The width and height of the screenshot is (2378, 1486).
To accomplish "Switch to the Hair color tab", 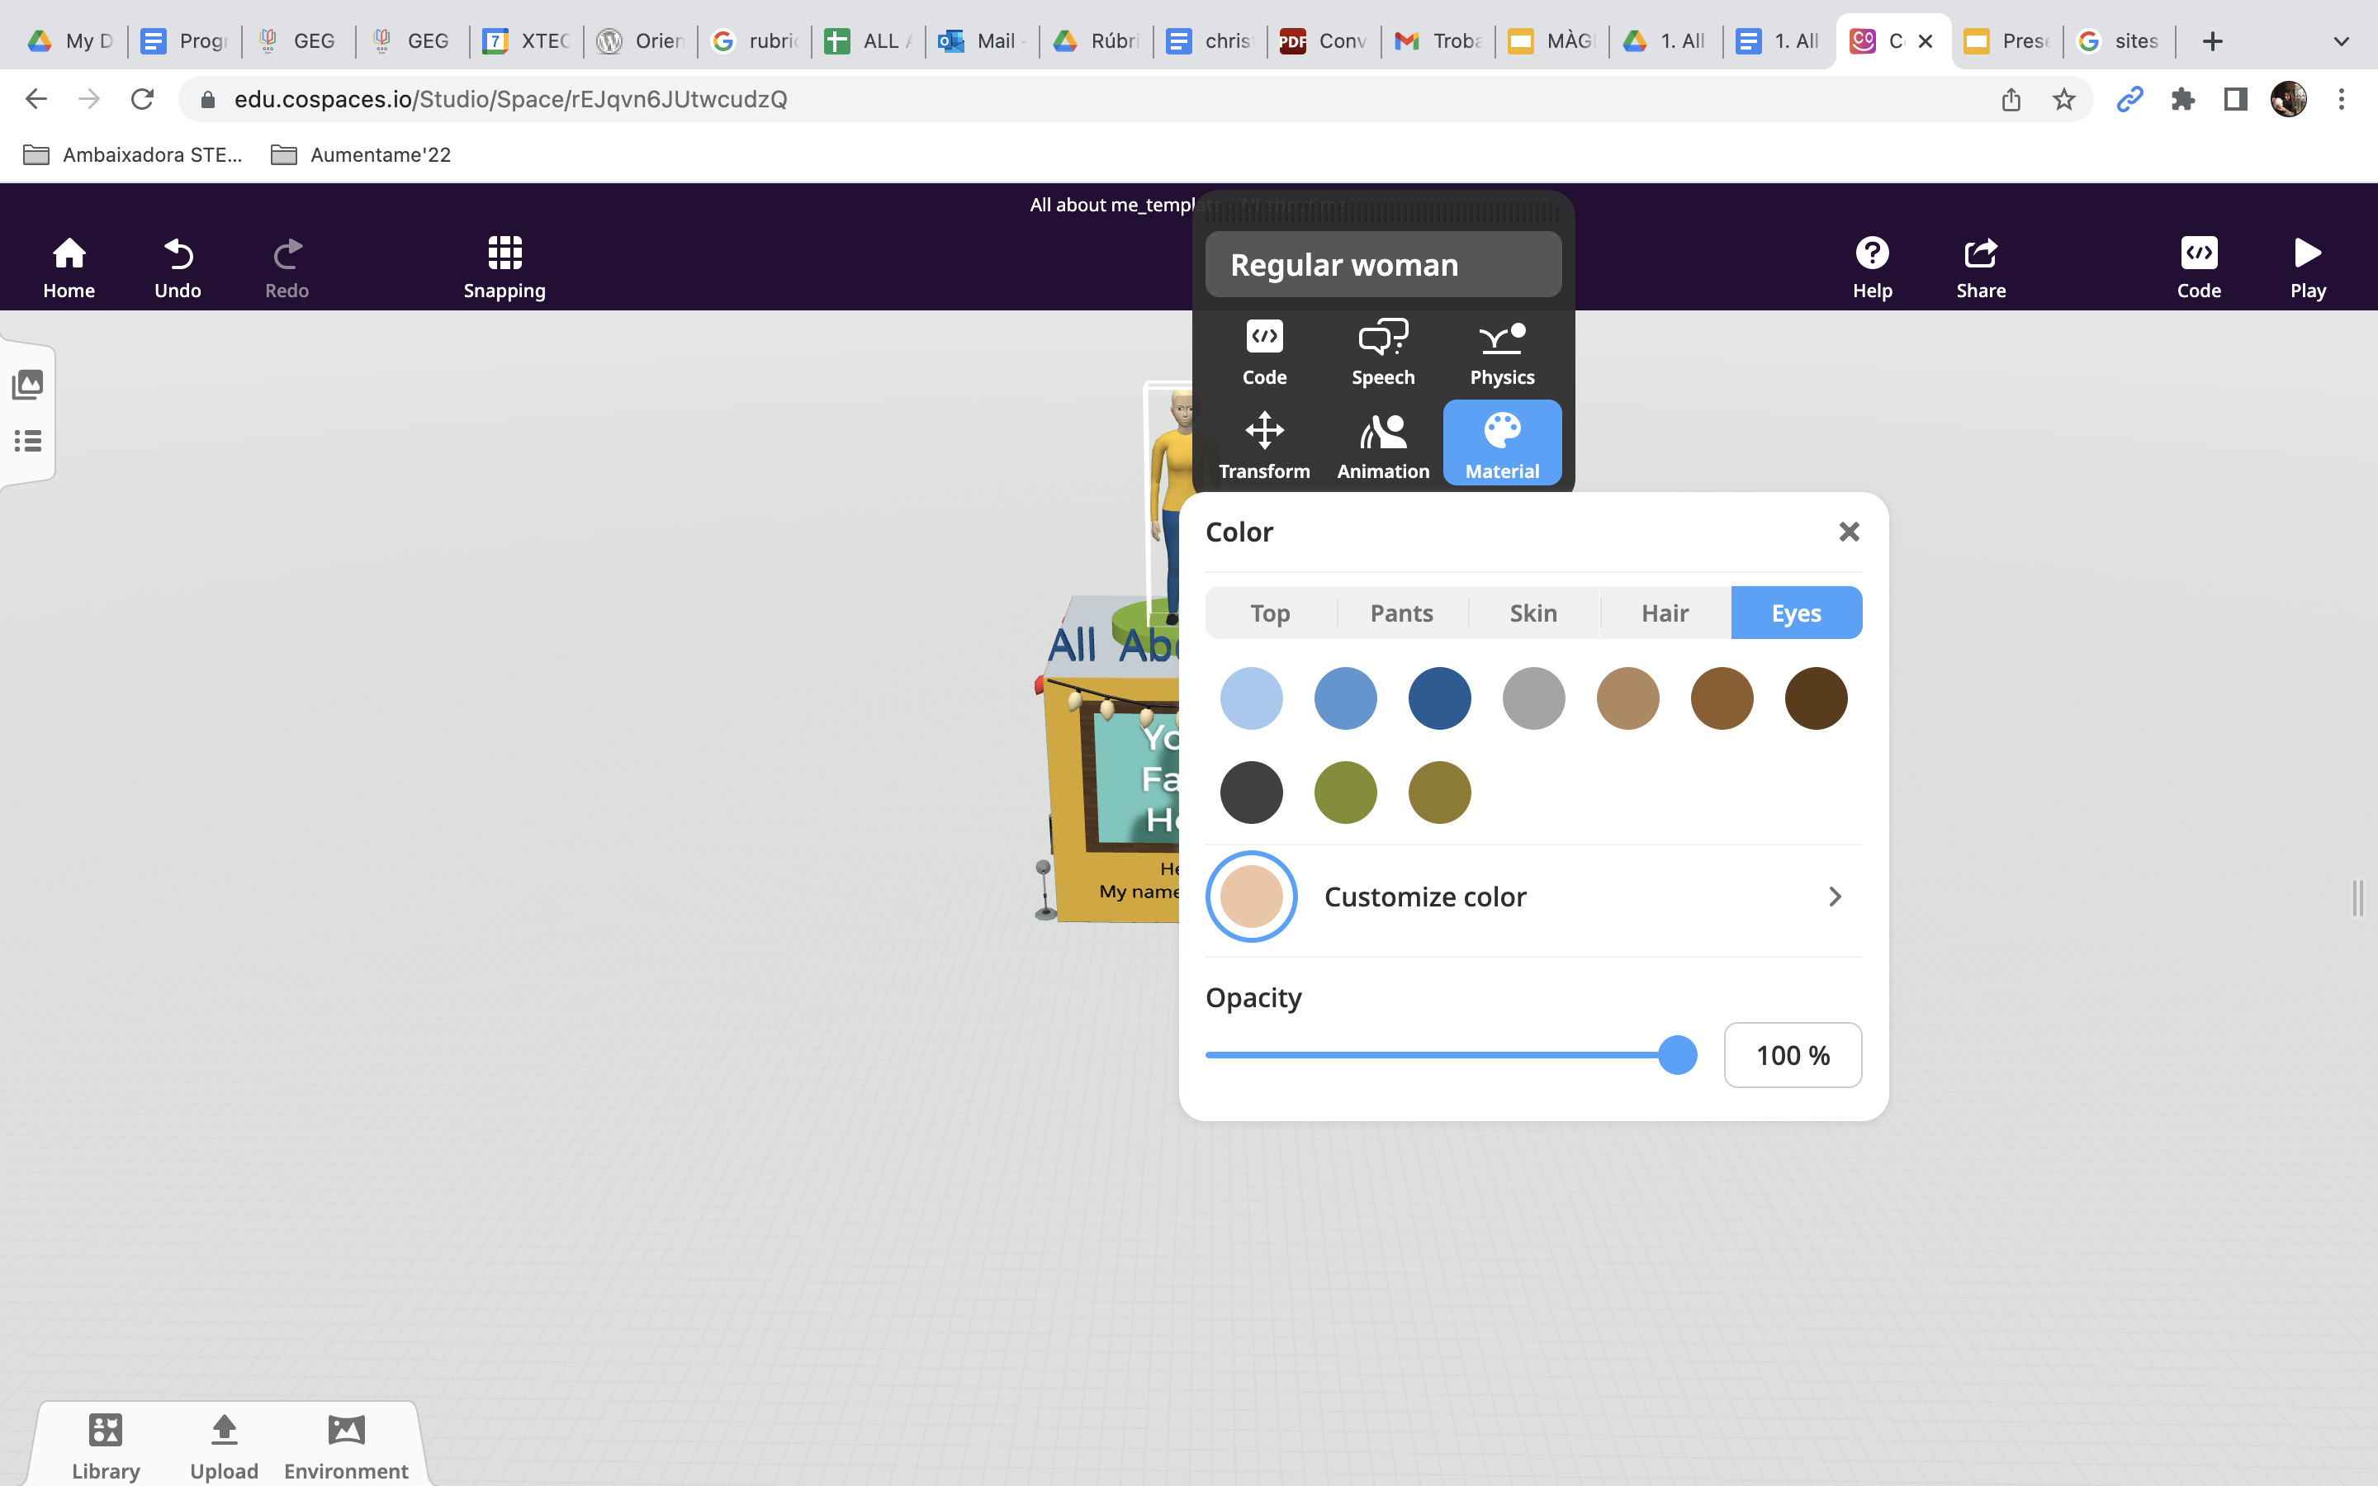I will (1665, 613).
